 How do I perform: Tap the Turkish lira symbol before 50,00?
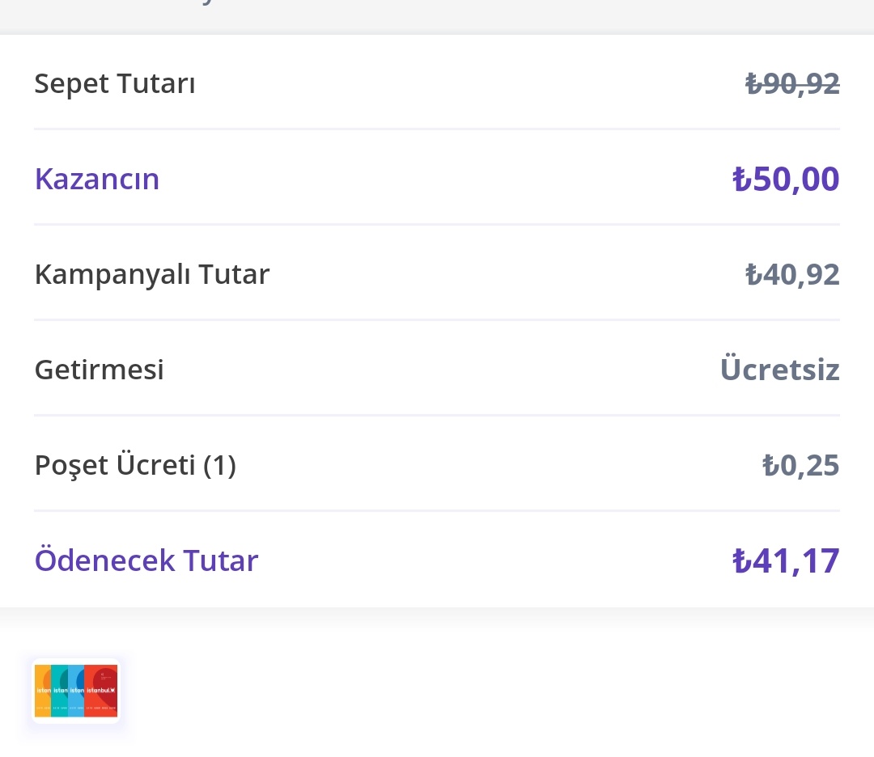tap(741, 179)
